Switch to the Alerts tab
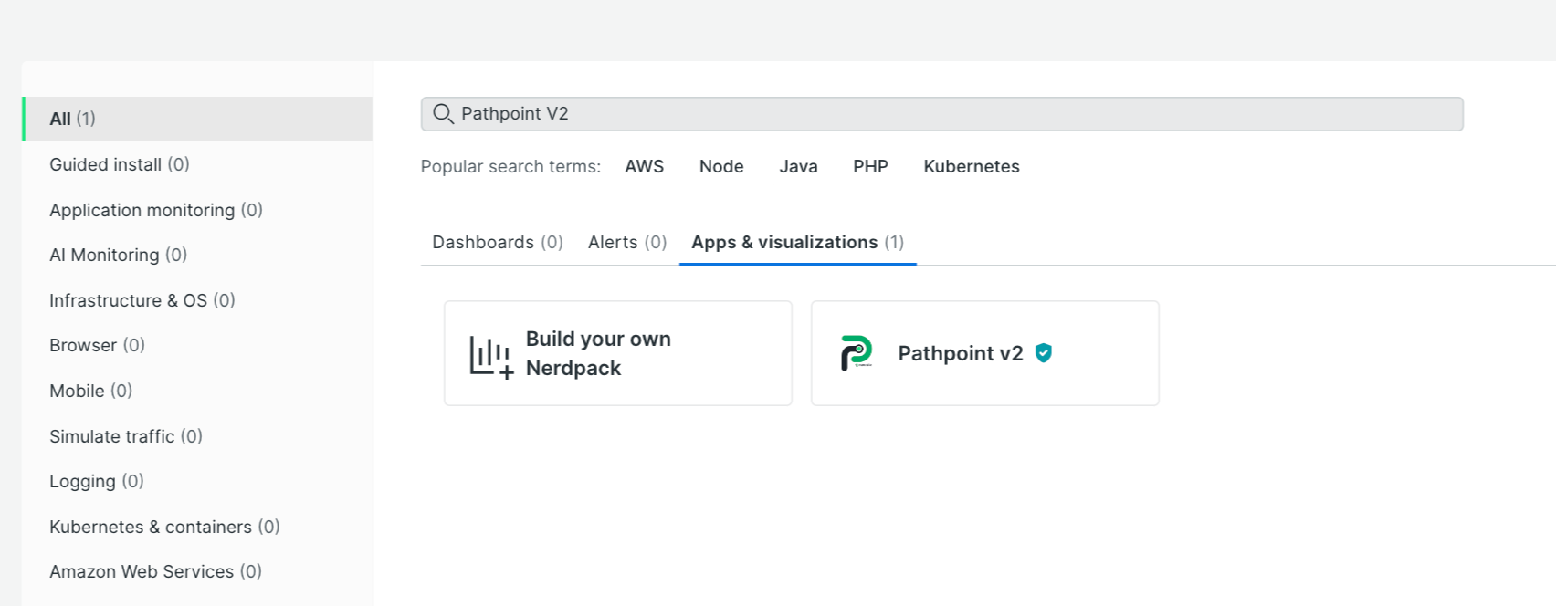The height and width of the screenshot is (606, 1556). (627, 242)
